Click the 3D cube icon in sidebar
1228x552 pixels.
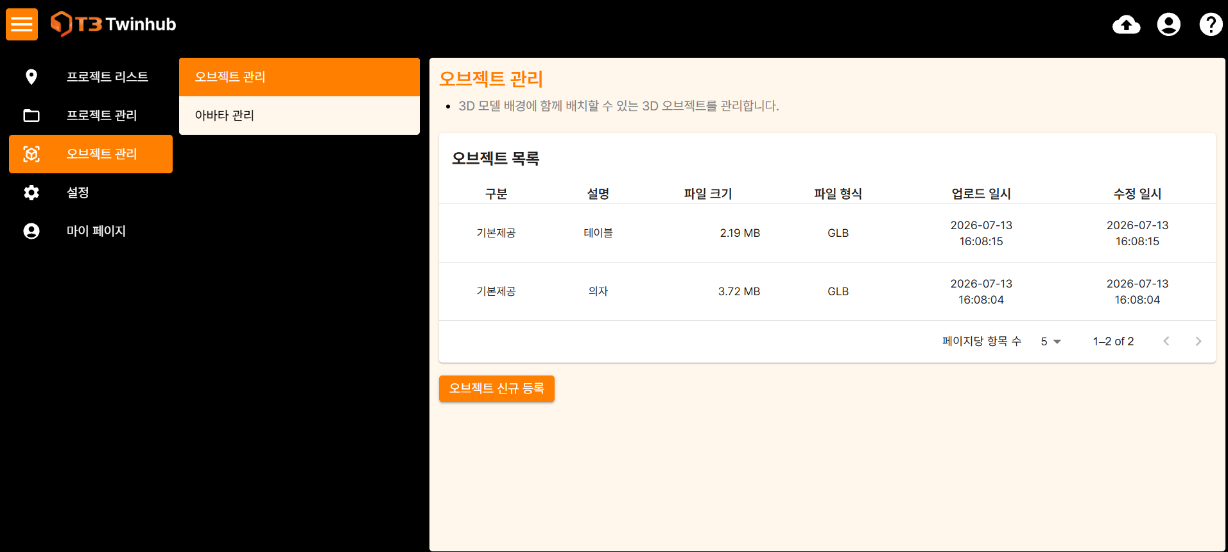pos(31,154)
